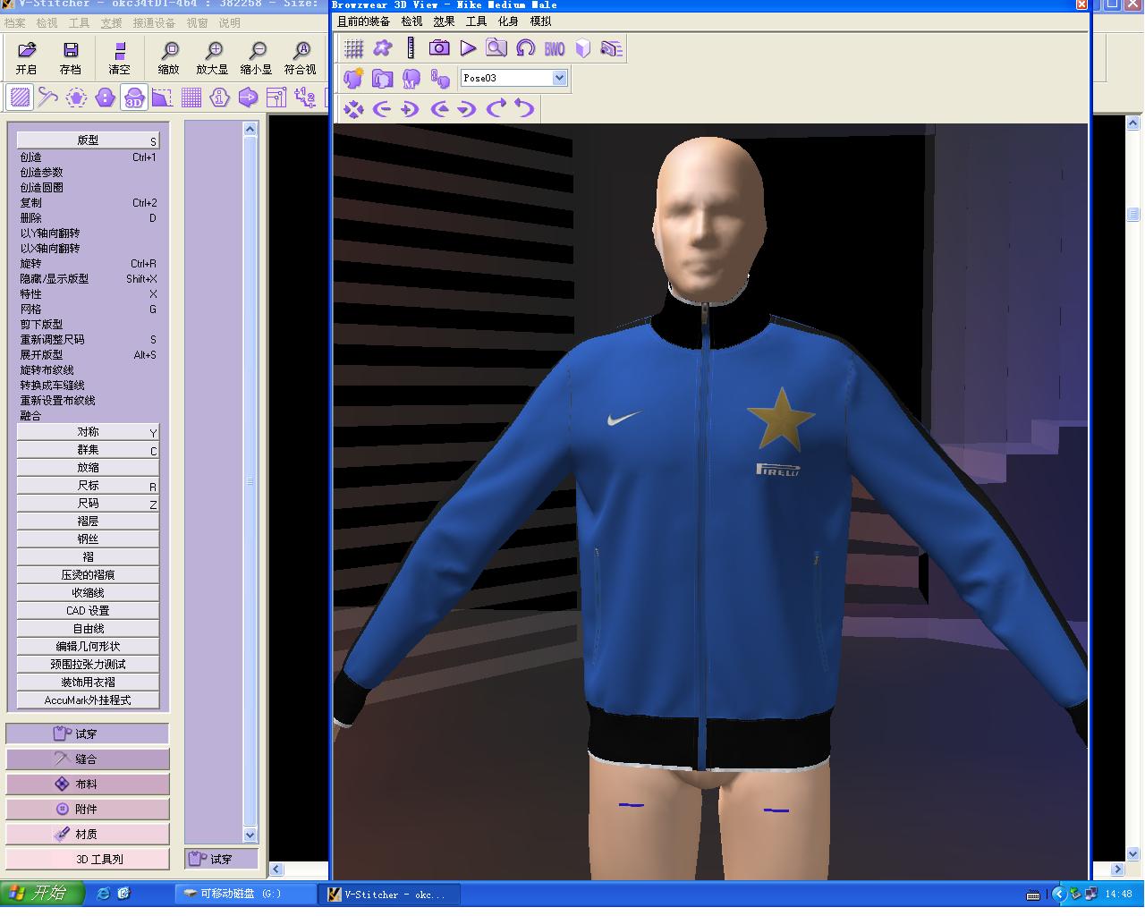Toggle the mesh grid icon in 3D View
1145x916 pixels.
click(x=354, y=48)
